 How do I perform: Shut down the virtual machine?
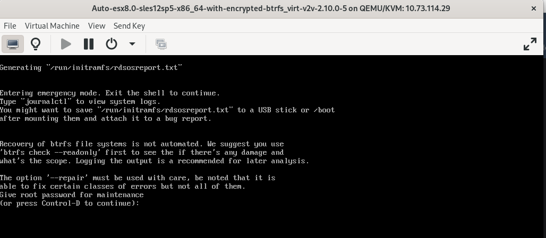point(112,44)
